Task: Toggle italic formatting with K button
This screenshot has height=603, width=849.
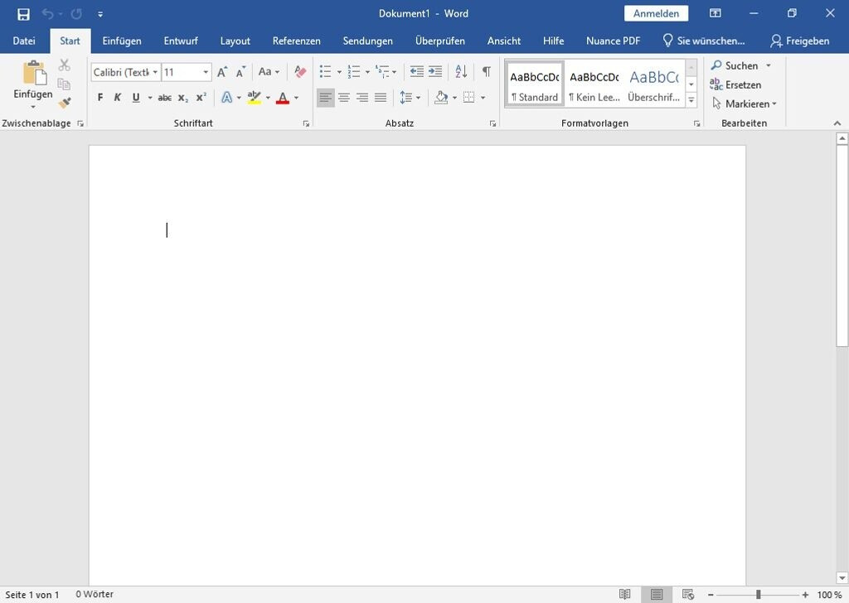Action: click(118, 98)
